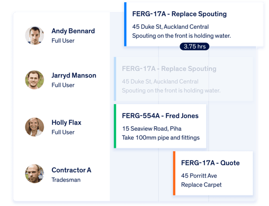Click Jarryd Manson's profile photo

tap(34, 80)
